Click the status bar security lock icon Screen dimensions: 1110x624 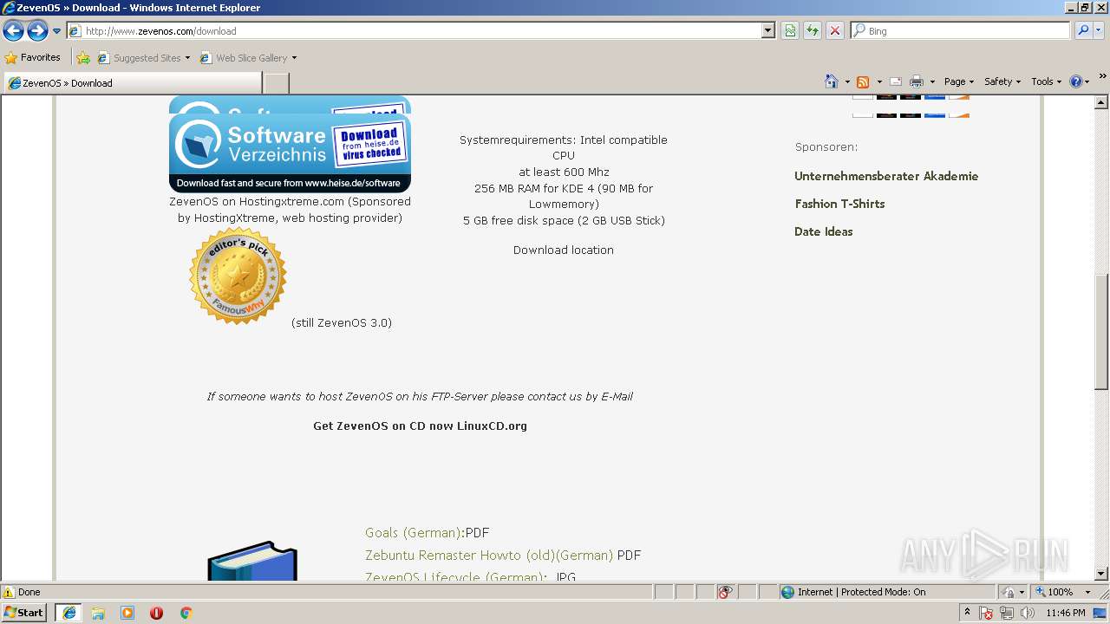tap(1009, 592)
